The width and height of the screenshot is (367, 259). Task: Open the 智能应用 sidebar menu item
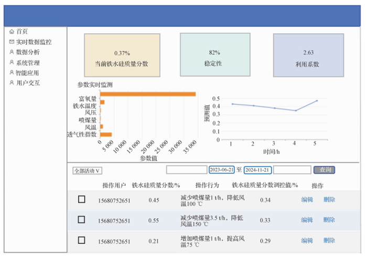tap(27, 73)
